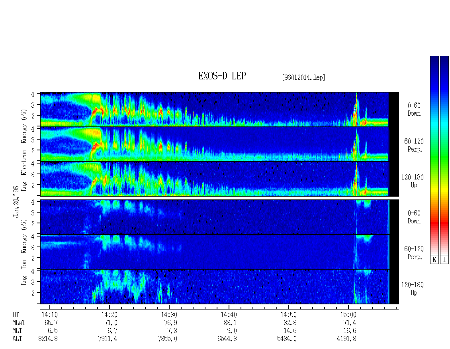Image resolution: width=450 pixels, height=349 pixels.
Task: Click the electron panel 0-60 Down label
Action: coord(414,110)
